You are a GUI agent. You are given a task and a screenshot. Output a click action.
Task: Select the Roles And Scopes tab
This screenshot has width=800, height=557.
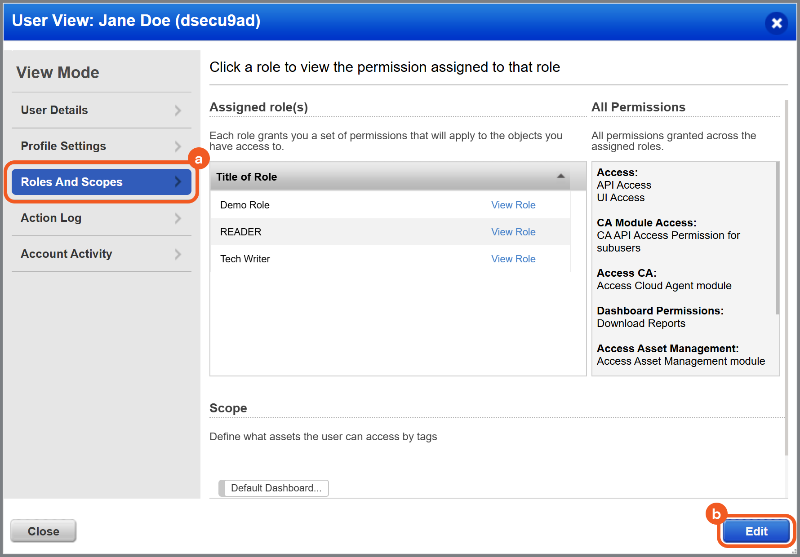72,182
